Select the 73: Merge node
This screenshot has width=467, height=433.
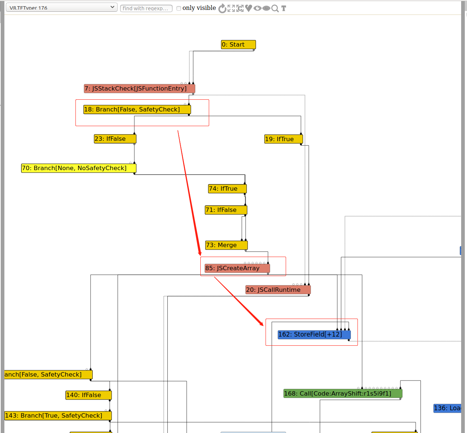(226, 245)
